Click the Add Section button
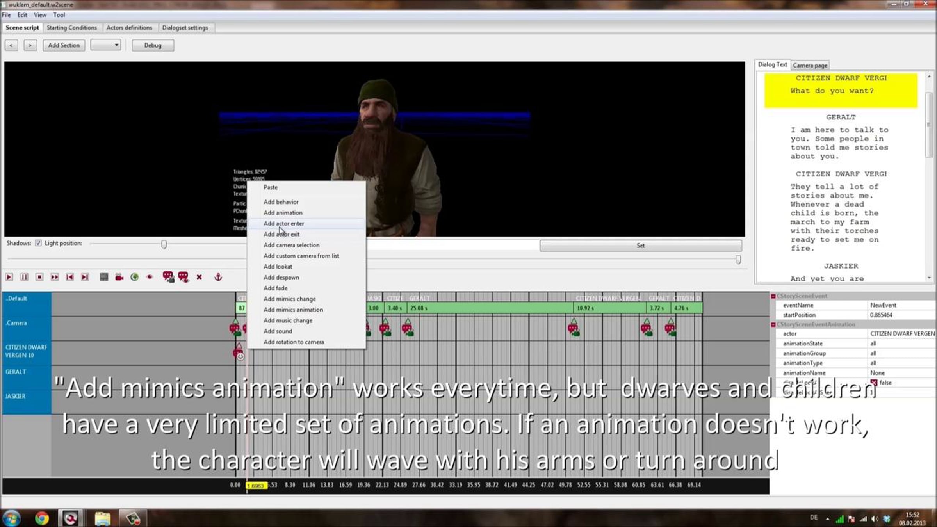Image resolution: width=937 pixels, height=527 pixels. [x=64, y=45]
